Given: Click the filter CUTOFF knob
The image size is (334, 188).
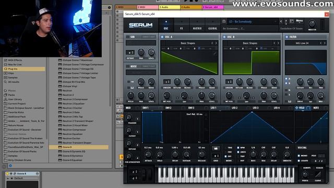Looking at the screenshot, I should [300, 81].
